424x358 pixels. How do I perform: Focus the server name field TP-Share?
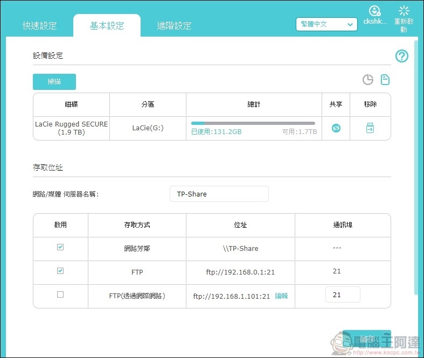tap(219, 194)
